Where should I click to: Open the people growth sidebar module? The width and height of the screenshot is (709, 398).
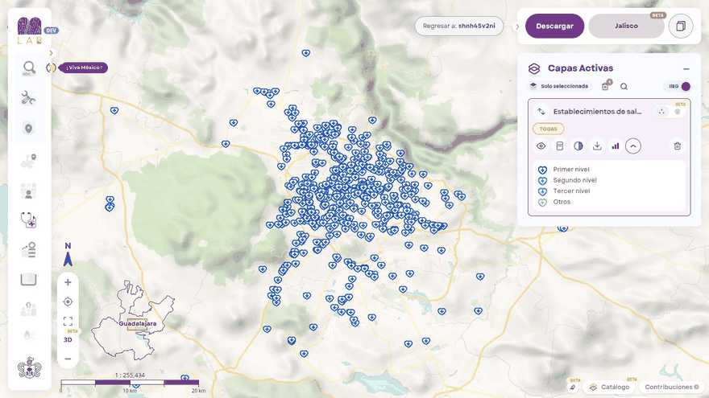click(x=29, y=309)
